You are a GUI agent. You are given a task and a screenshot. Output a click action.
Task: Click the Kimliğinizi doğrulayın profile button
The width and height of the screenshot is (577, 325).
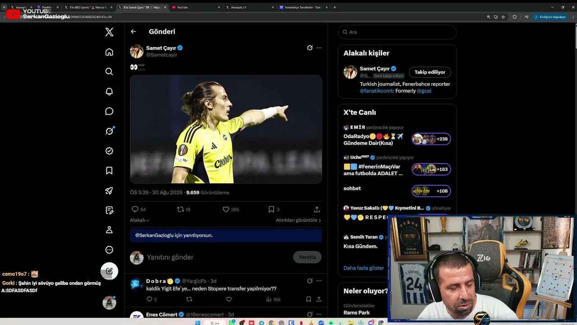550,17
